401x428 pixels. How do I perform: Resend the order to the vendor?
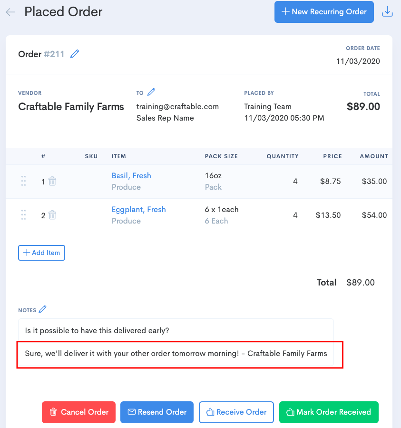[157, 412]
